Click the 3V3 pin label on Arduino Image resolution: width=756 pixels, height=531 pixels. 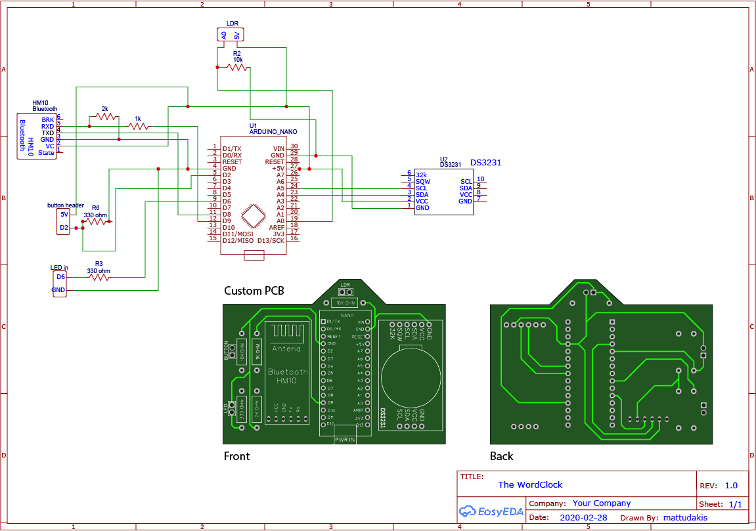click(x=278, y=234)
